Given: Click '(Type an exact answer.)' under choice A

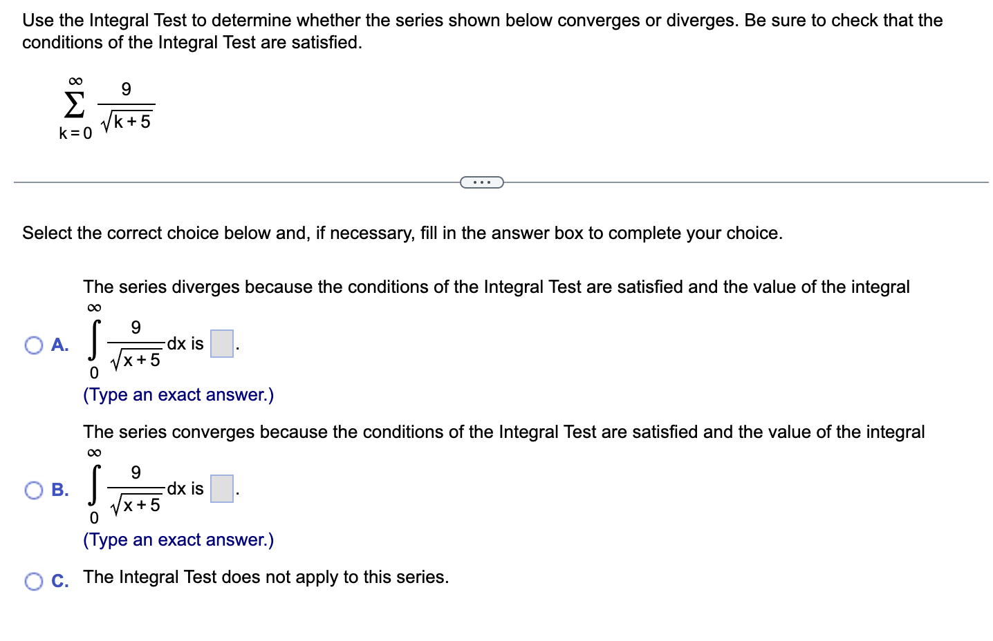Looking at the screenshot, I should [178, 394].
